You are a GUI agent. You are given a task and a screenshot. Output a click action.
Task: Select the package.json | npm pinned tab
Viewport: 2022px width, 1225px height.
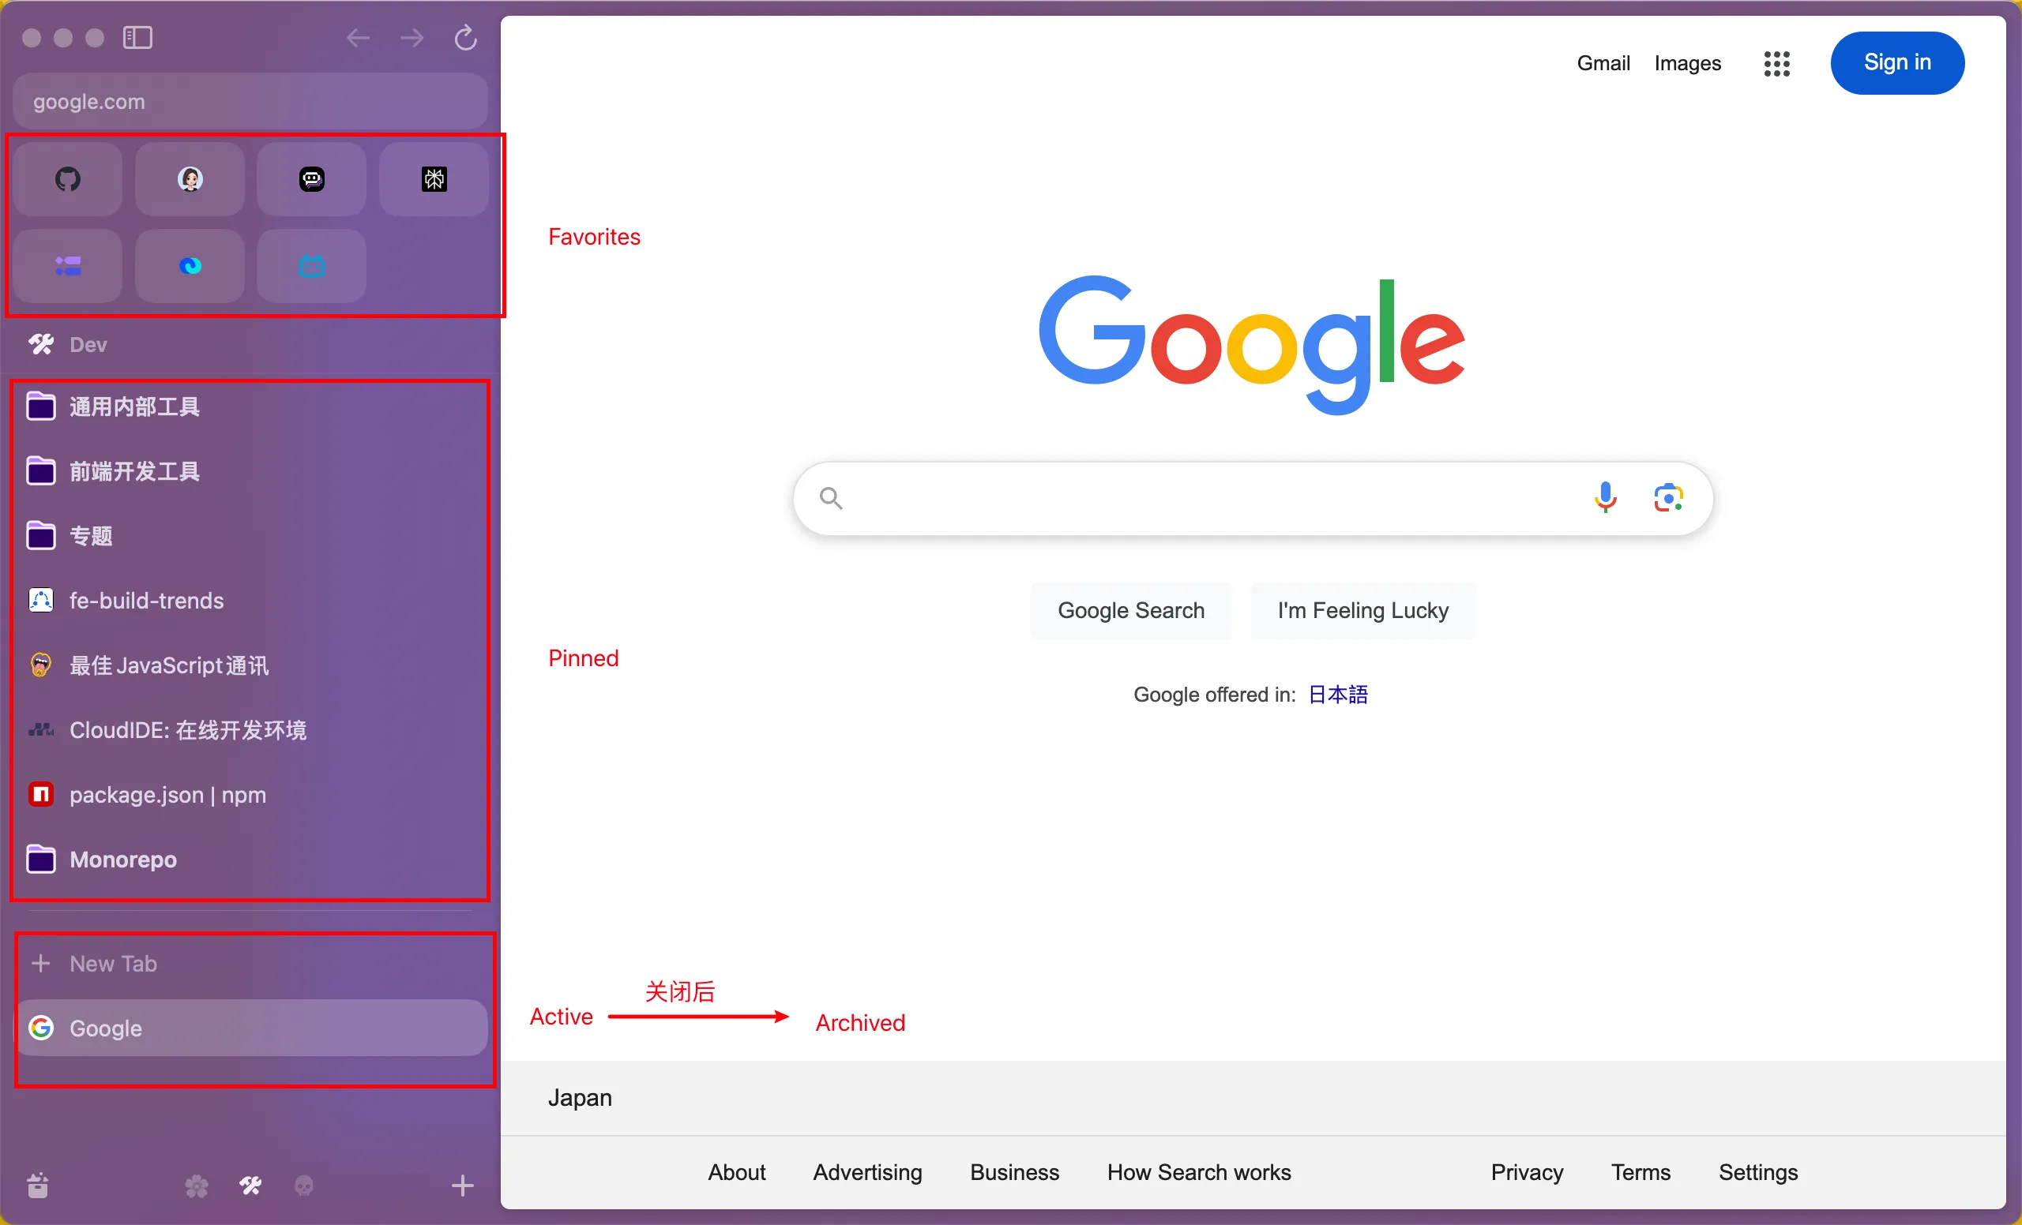[167, 795]
